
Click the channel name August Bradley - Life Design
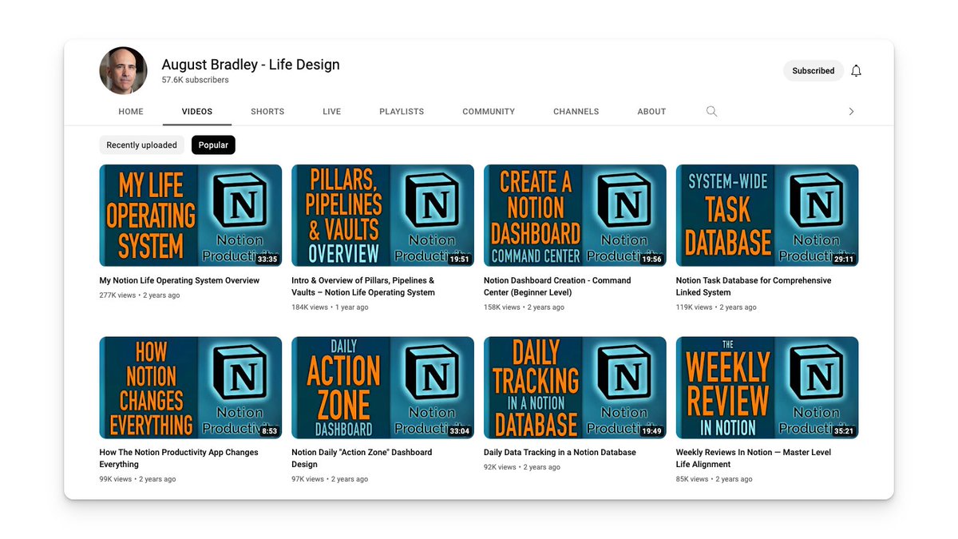[x=251, y=65]
